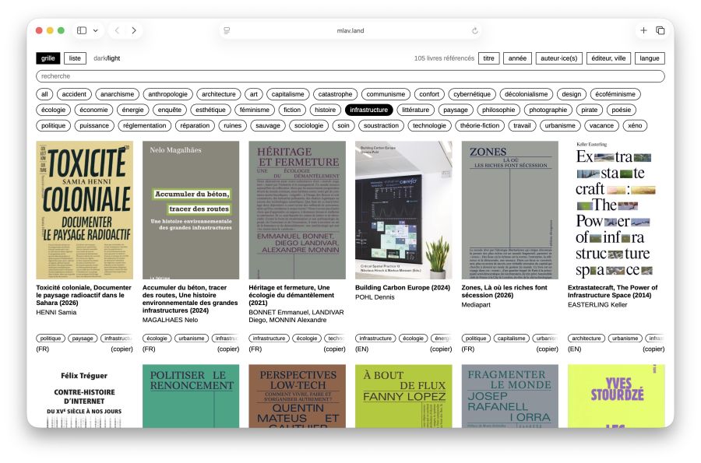Filter by the réglementation tag
Viewport: 701px width, 463px height.
pos(144,125)
